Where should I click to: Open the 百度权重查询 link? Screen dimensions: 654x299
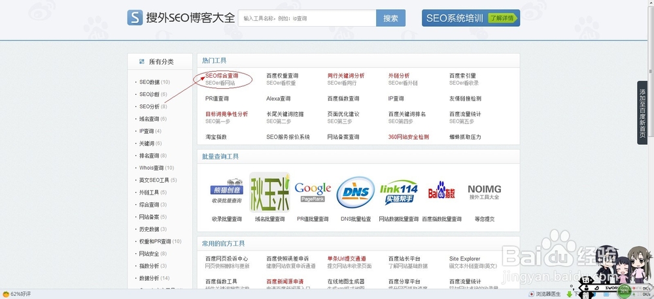click(x=283, y=76)
